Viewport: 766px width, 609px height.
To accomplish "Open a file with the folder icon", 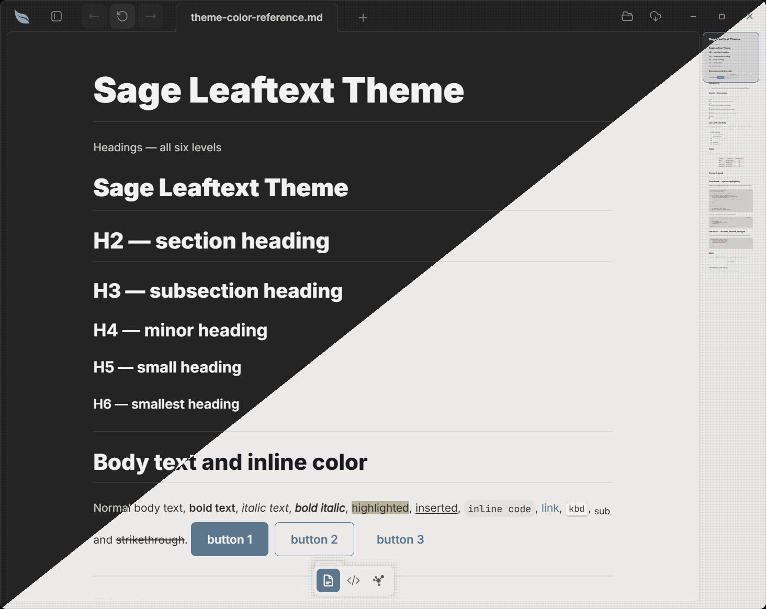I will (x=627, y=17).
